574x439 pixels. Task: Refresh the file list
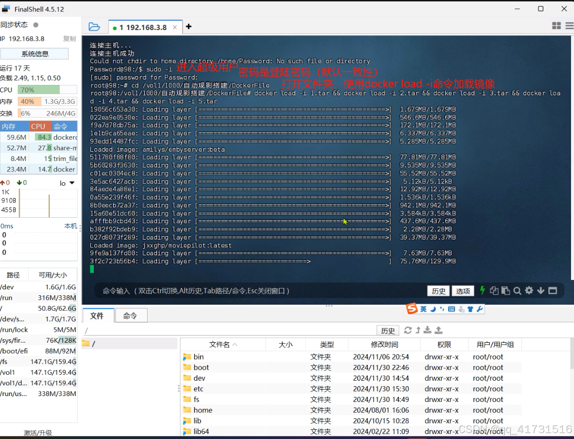pos(408,330)
